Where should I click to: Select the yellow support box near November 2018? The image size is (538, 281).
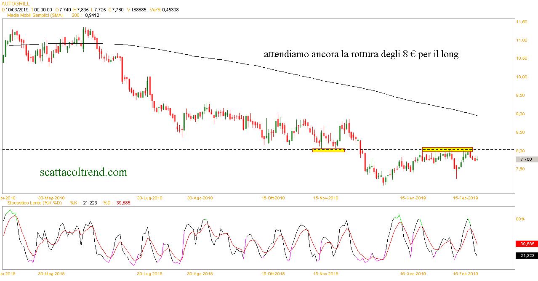pyautogui.click(x=328, y=150)
